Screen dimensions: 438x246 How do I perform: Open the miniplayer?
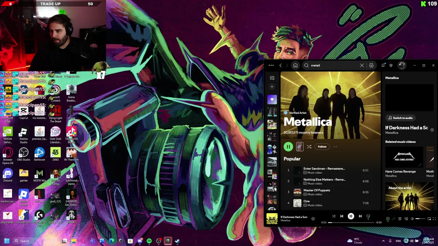(x=429, y=219)
